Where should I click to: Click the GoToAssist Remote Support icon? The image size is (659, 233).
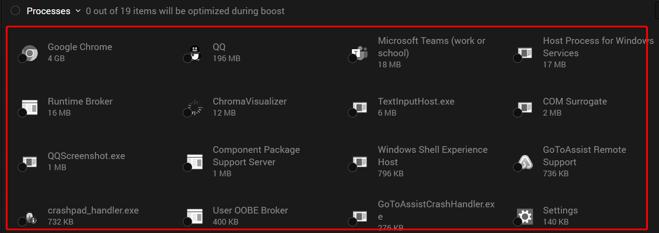[525, 162]
